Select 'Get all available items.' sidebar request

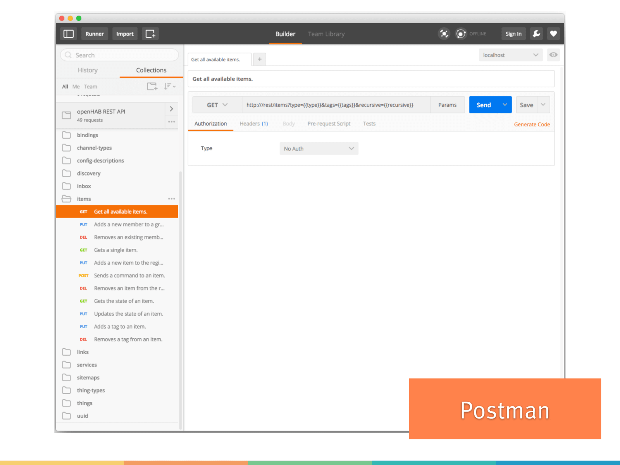coord(117,212)
